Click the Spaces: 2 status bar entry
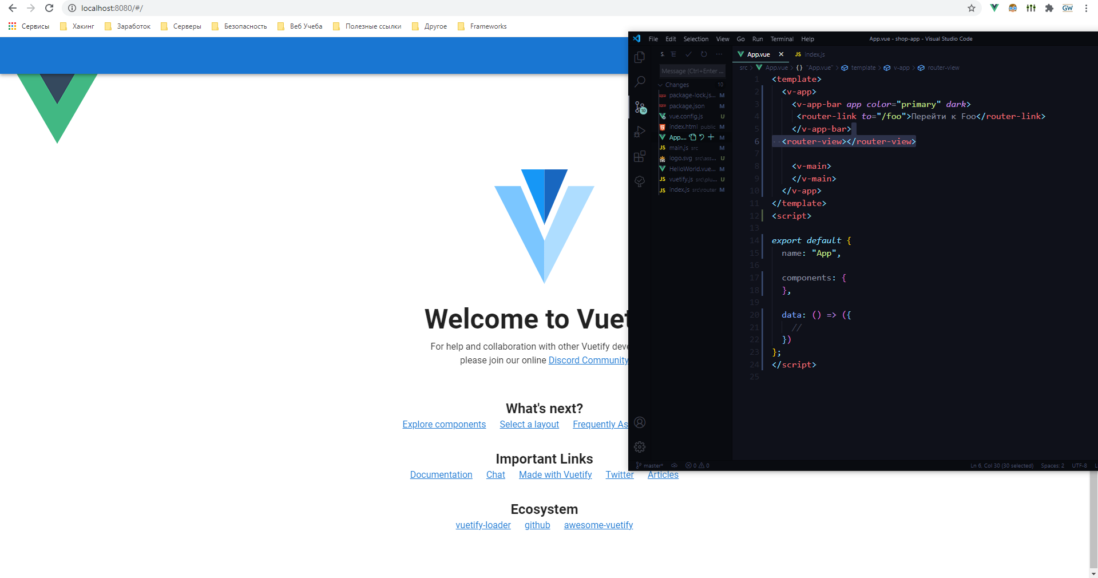Image resolution: width=1098 pixels, height=578 pixels. tap(1052, 466)
